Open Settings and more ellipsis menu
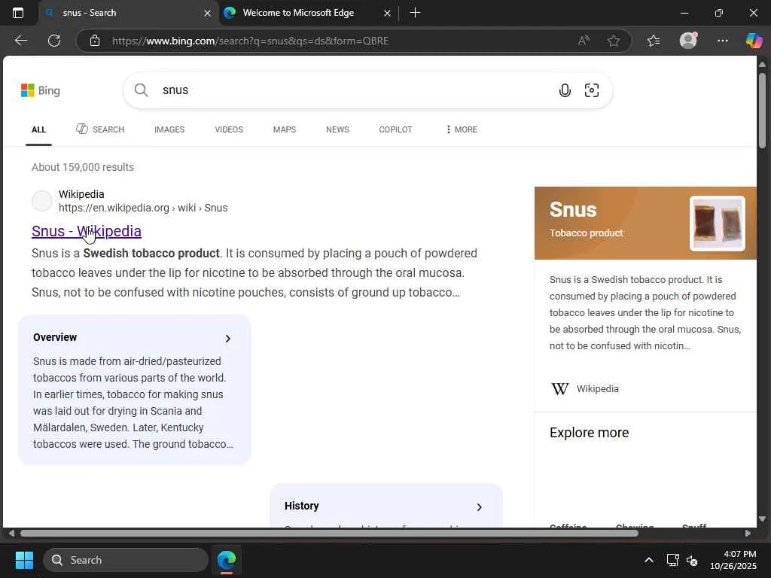 pyautogui.click(x=722, y=41)
